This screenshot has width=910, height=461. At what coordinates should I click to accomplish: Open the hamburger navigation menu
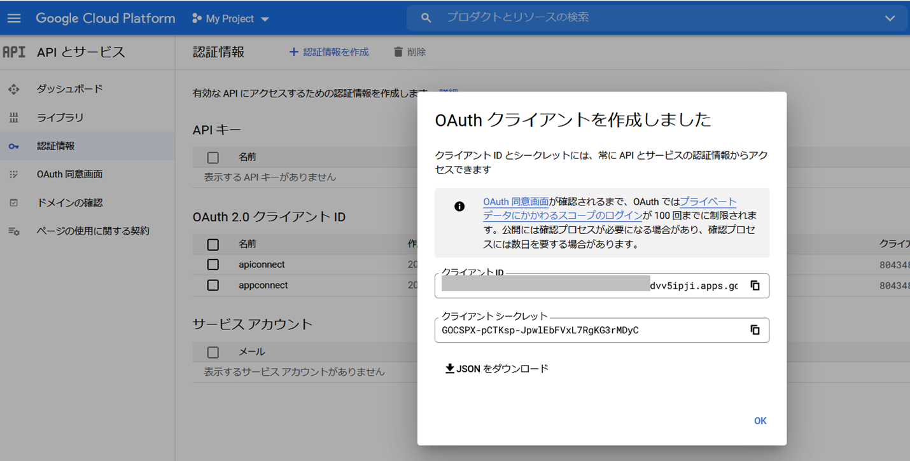pos(14,18)
